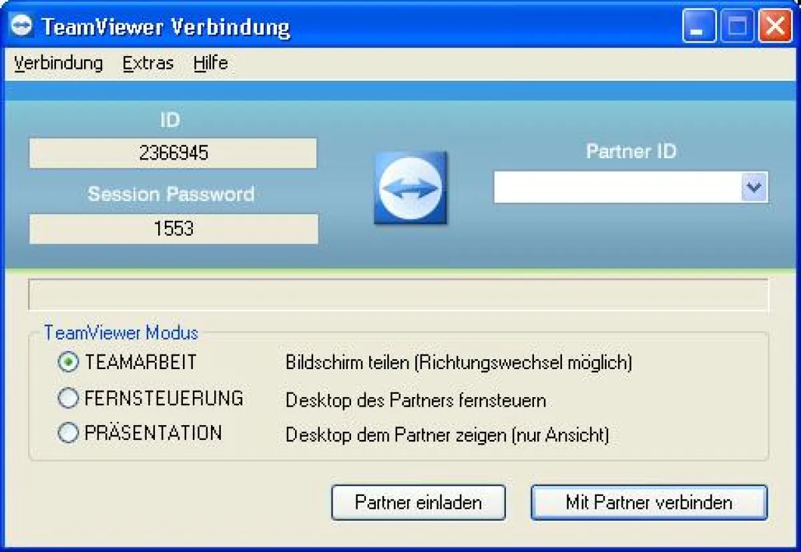Screen dimensions: 801x552
Task: Minimize the TeamViewer Verbindung window
Action: (698, 26)
